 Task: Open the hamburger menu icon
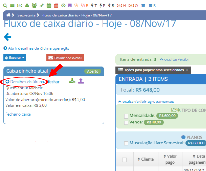(x=12, y=5)
